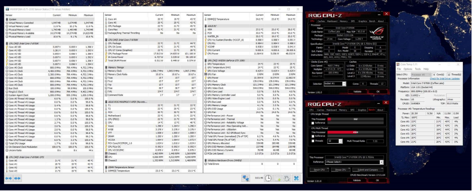Select the Max CPU/Thread Usage row
This screenshot has height=192, width=472.
[x=50, y=140]
